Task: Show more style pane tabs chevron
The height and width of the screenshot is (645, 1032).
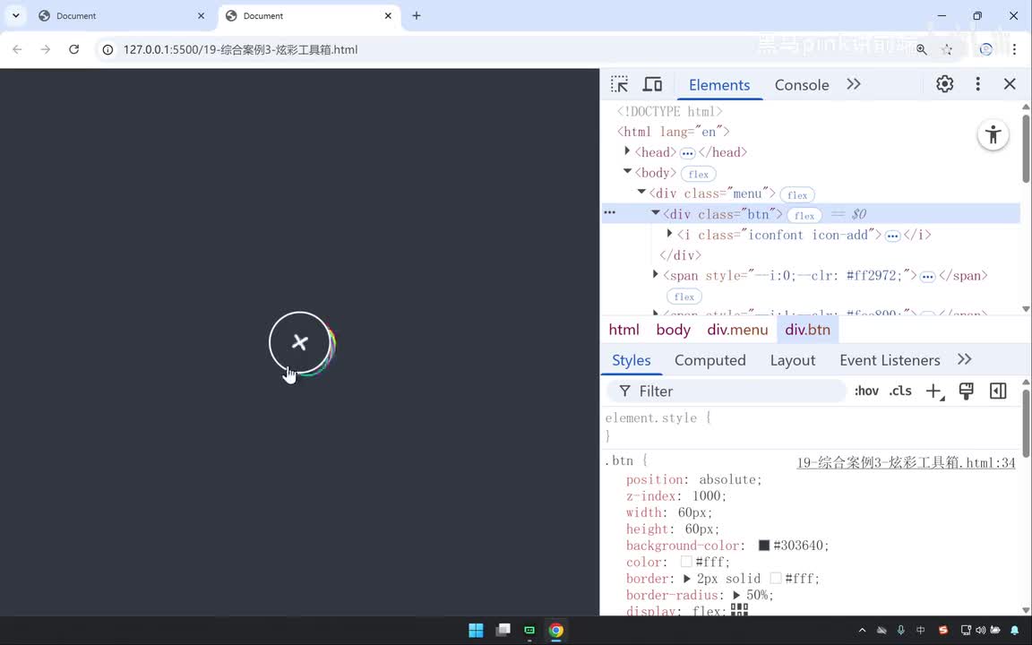Action: pos(964,359)
